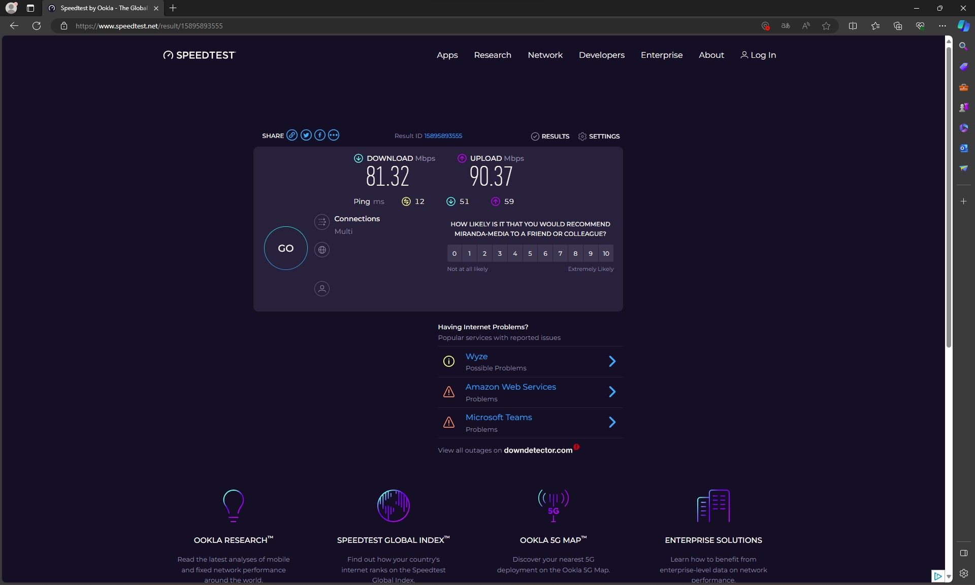Click the Ookla Research lightbulb icon
Screen dimensions: 975x585
(234, 505)
